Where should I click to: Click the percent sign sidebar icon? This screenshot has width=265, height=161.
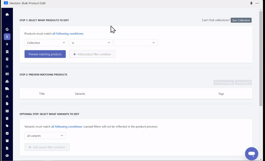click(x=7, y=66)
